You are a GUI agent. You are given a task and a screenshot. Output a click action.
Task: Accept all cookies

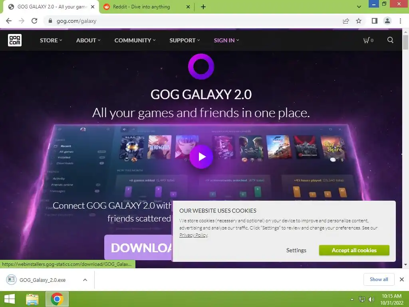pos(354,250)
